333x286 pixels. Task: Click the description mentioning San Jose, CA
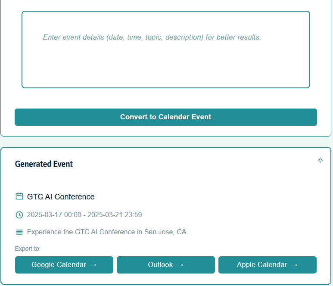click(x=107, y=232)
